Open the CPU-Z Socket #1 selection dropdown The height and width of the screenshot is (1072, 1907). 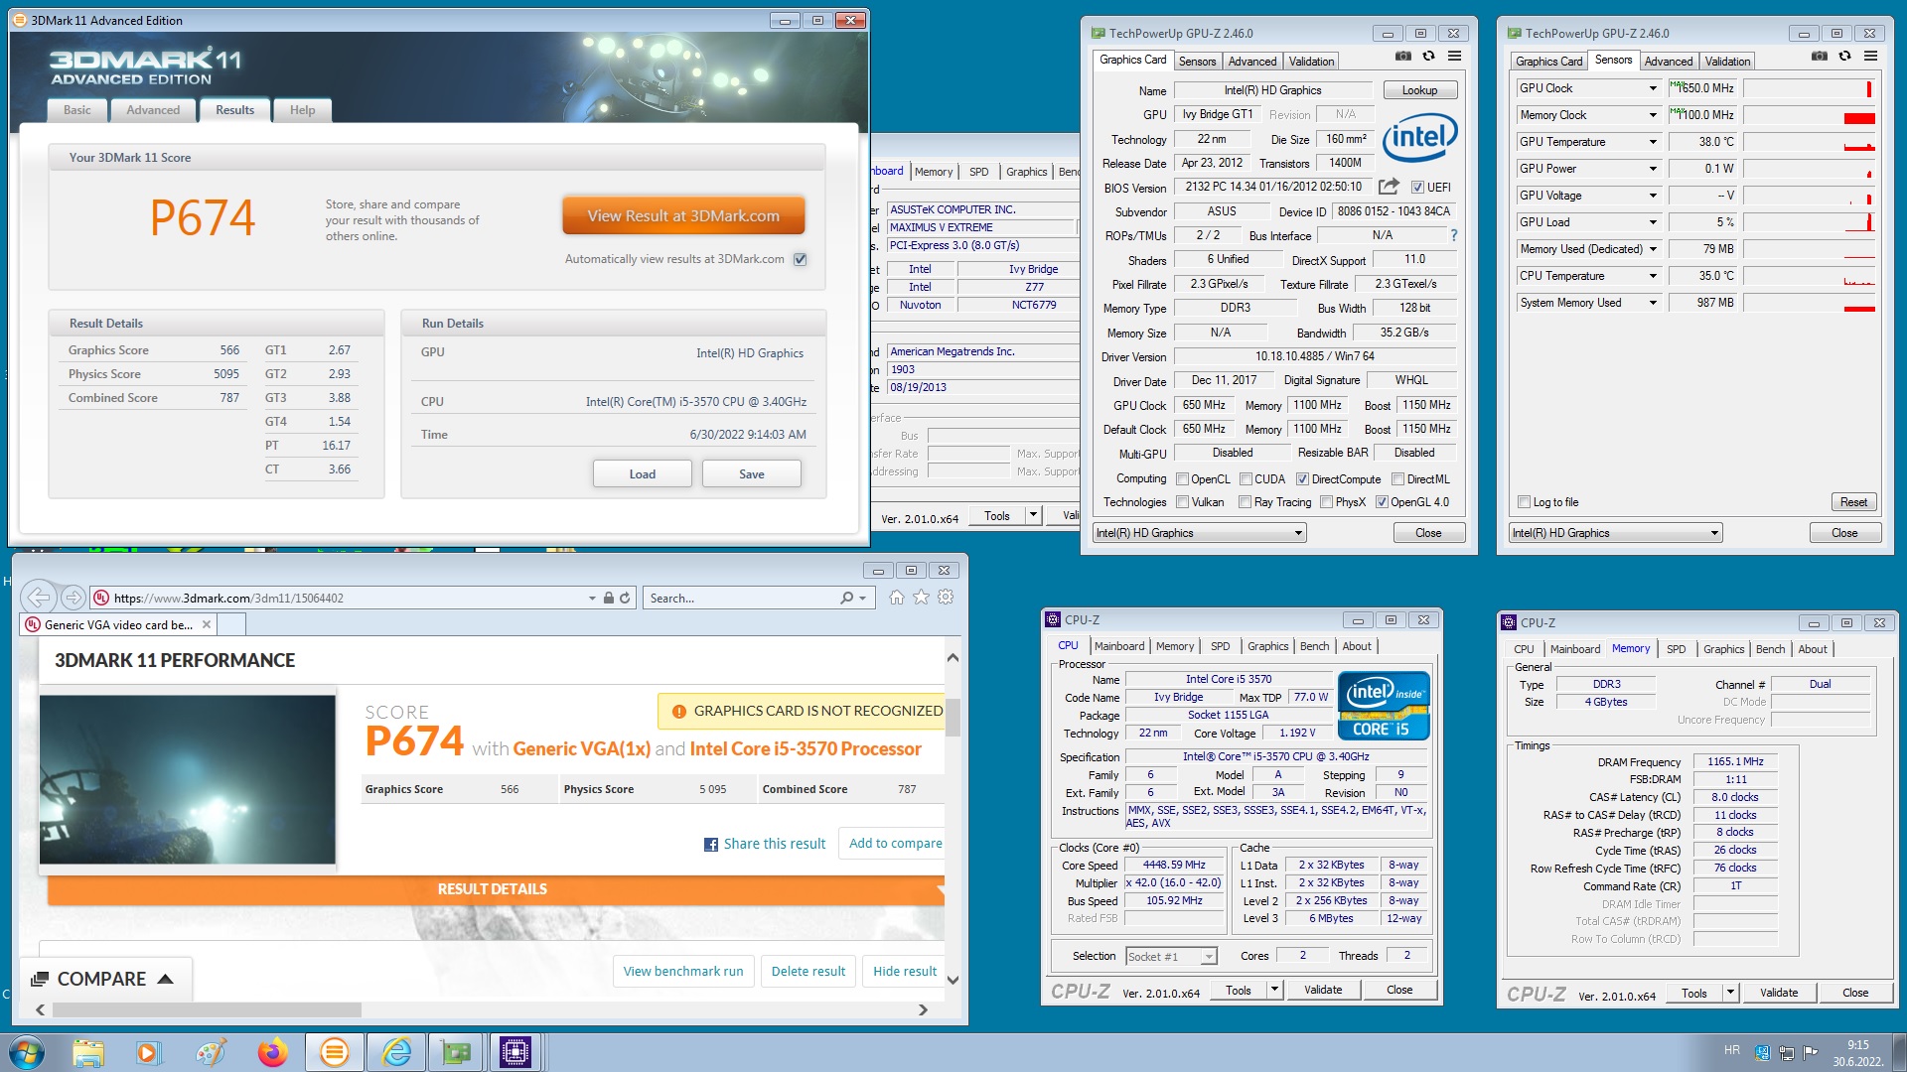[x=1171, y=956]
